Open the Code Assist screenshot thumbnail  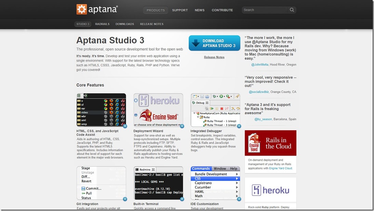(x=101, y=110)
